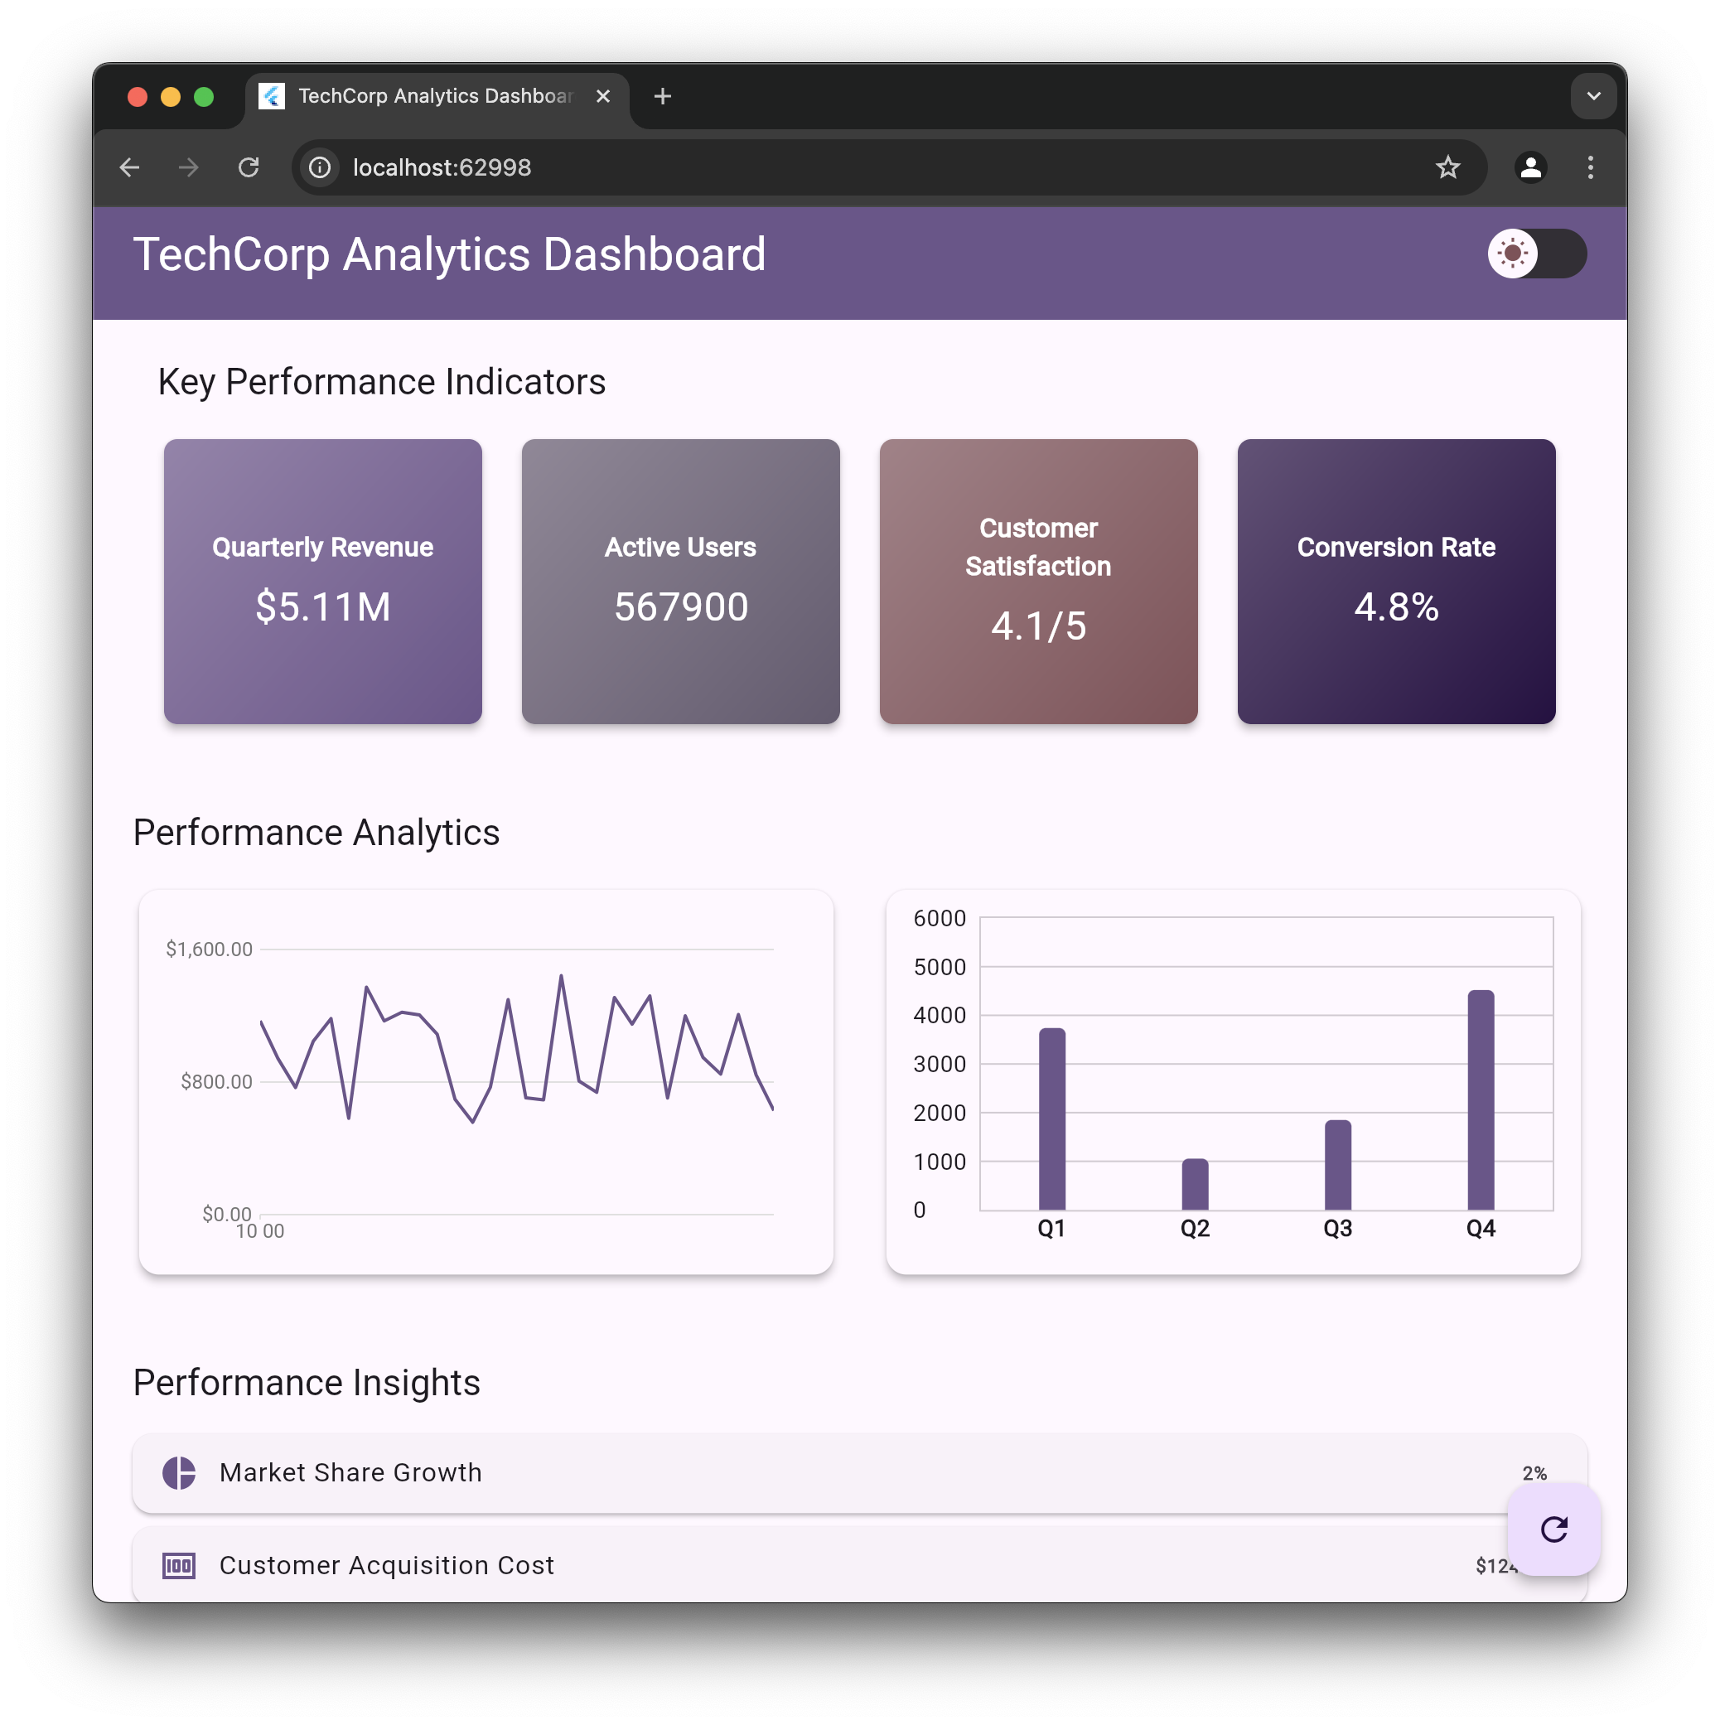Click the Market Share Growth pie icon
Screen dimensions: 1720x1725
tap(179, 1472)
